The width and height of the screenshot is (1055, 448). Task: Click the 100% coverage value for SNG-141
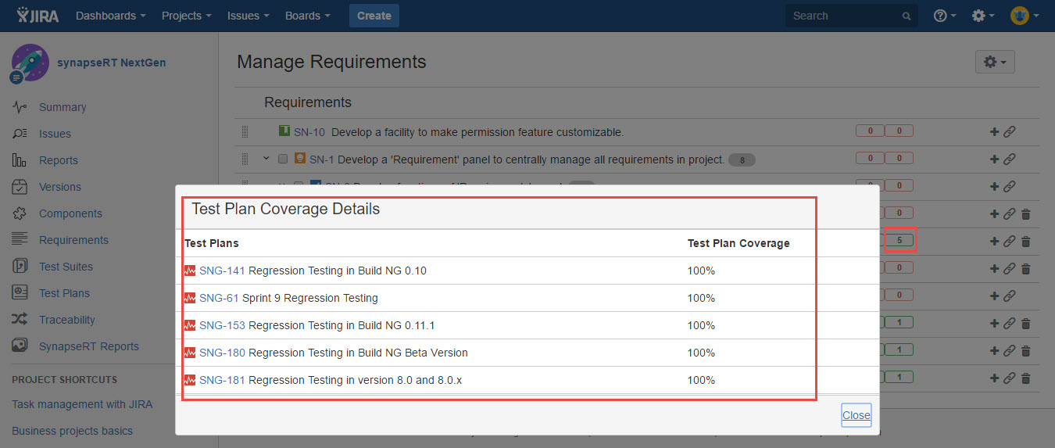point(701,271)
